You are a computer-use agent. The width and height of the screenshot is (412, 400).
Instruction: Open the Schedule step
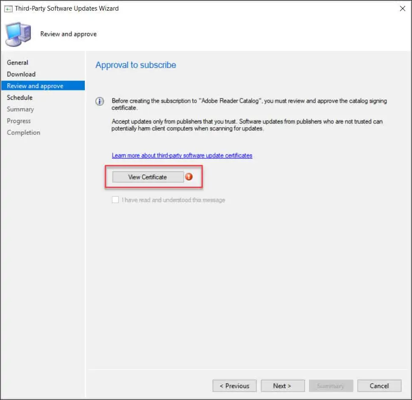click(x=20, y=98)
